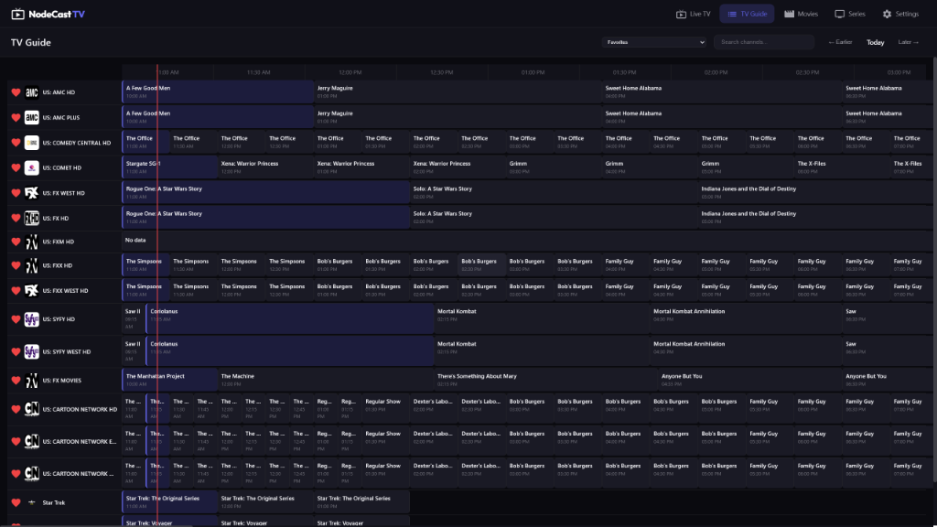The width and height of the screenshot is (937, 527).
Task: Select Indiana Jones and the Dial of Destiny on FX HD
Action: (815, 218)
